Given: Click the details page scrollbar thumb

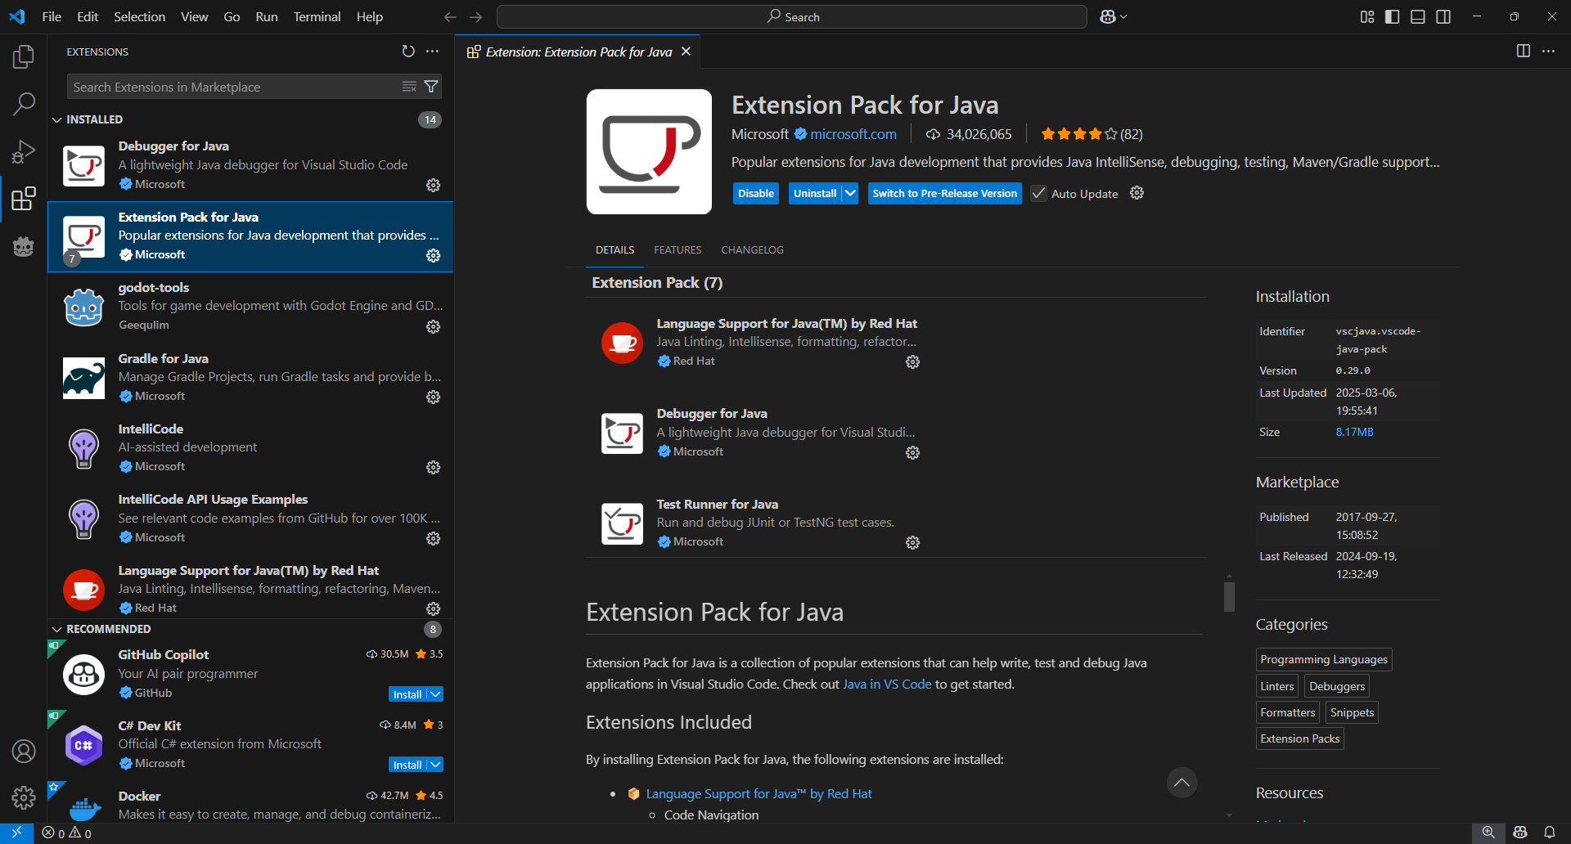Looking at the screenshot, I should [1229, 596].
